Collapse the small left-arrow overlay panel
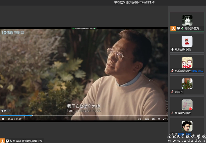Viewport: 206px width, 143px height. (x=9, y=111)
